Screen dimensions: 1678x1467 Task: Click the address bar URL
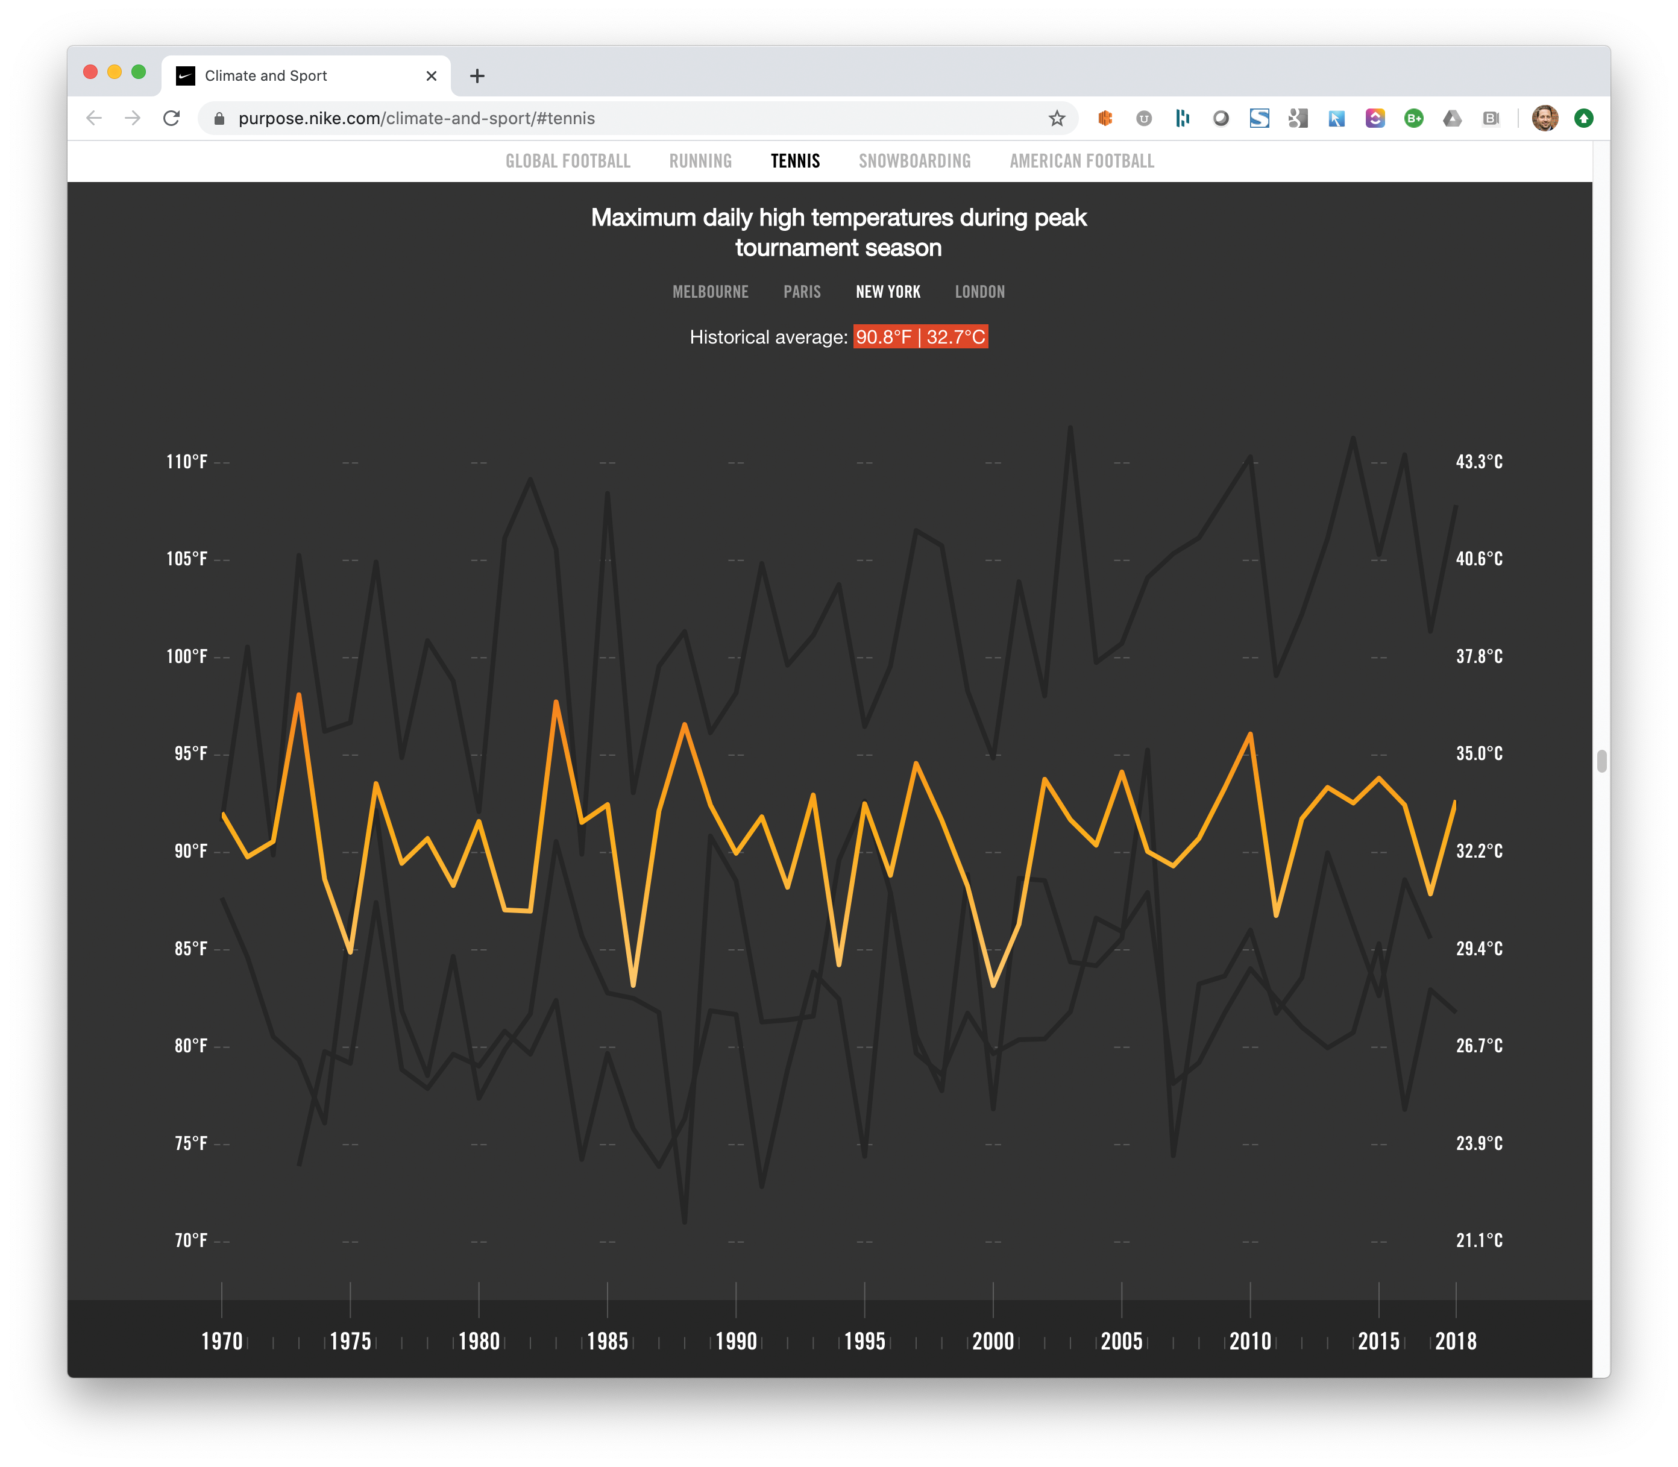[416, 119]
